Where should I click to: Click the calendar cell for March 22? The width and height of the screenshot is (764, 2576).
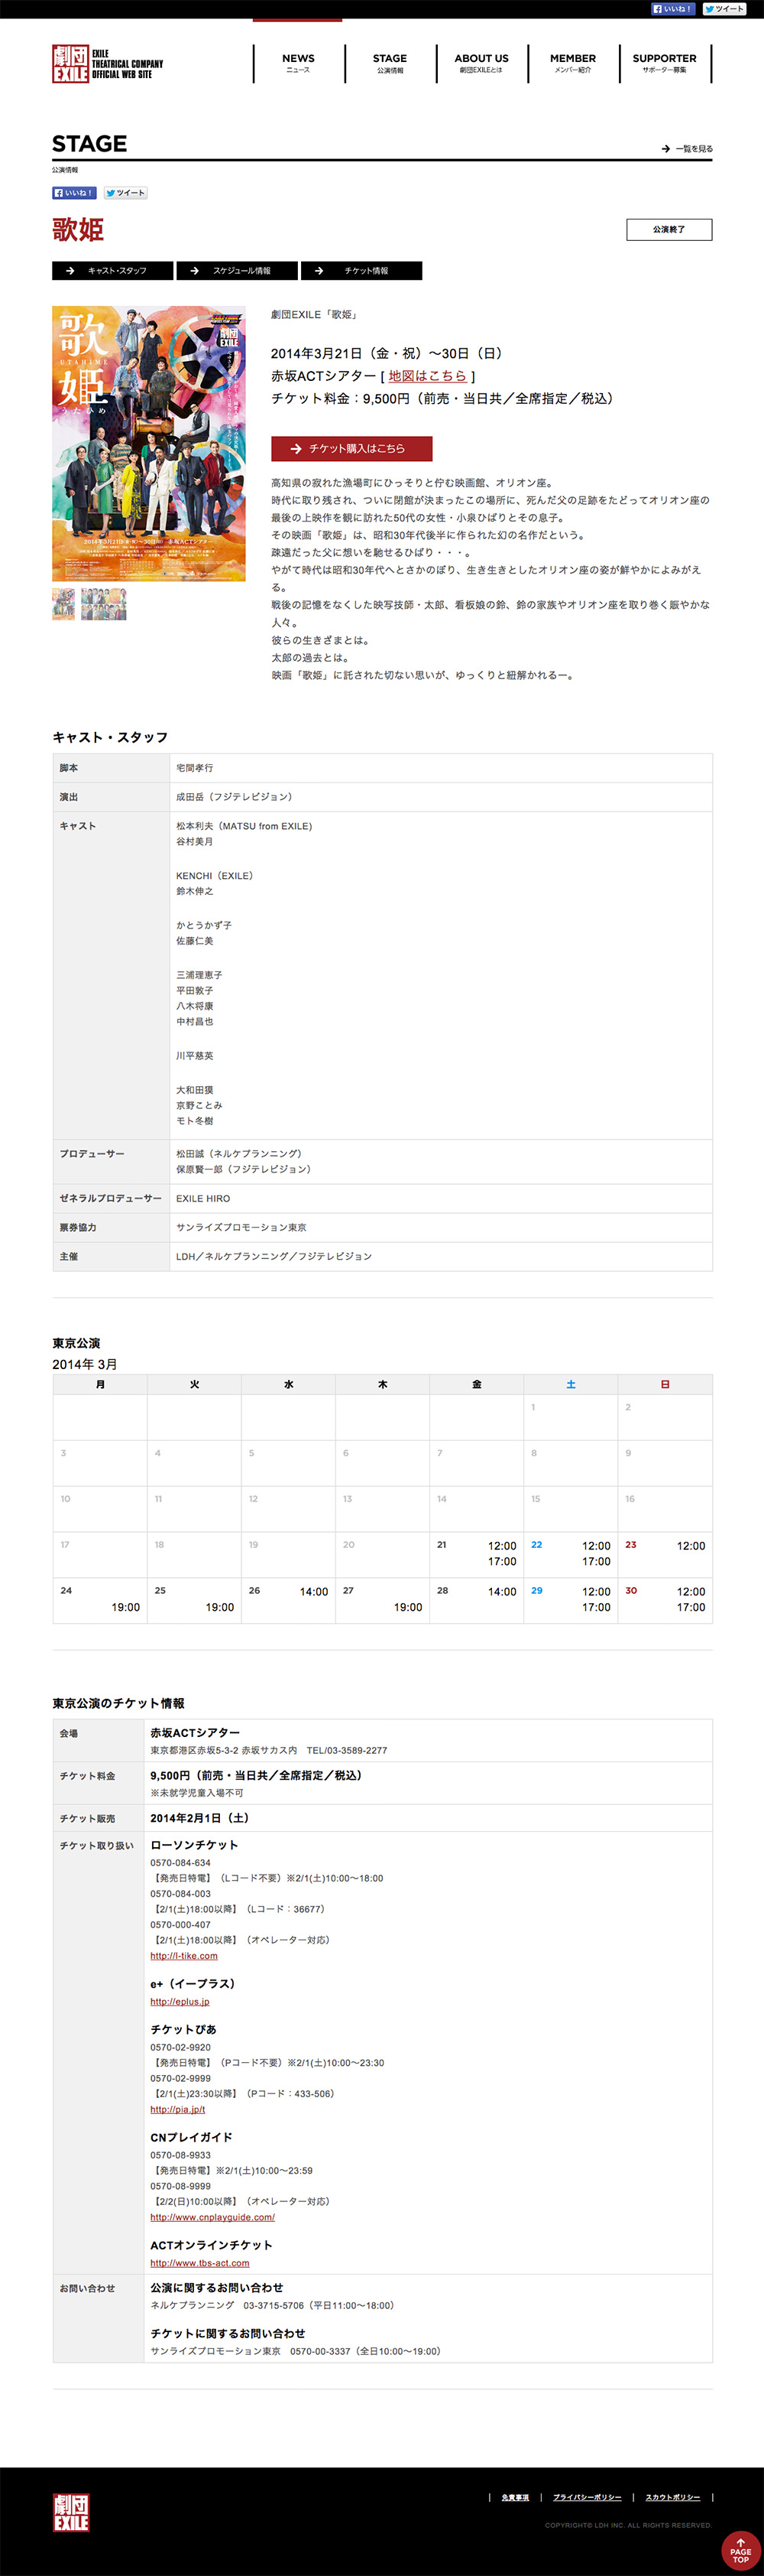(570, 1555)
